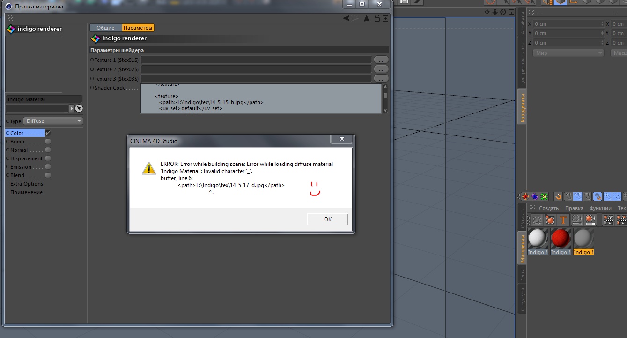Open the Type dropdown showing Diffuse
This screenshot has height=338, width=627.
[x=53, y=121]
